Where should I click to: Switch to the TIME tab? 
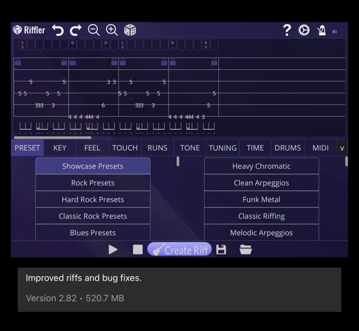tap(256, 148)
